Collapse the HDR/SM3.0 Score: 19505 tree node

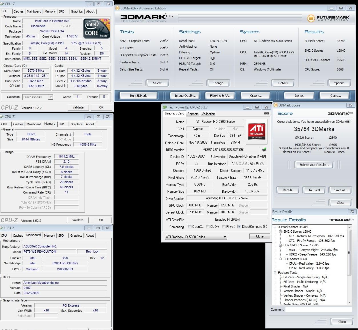point(281,246)
